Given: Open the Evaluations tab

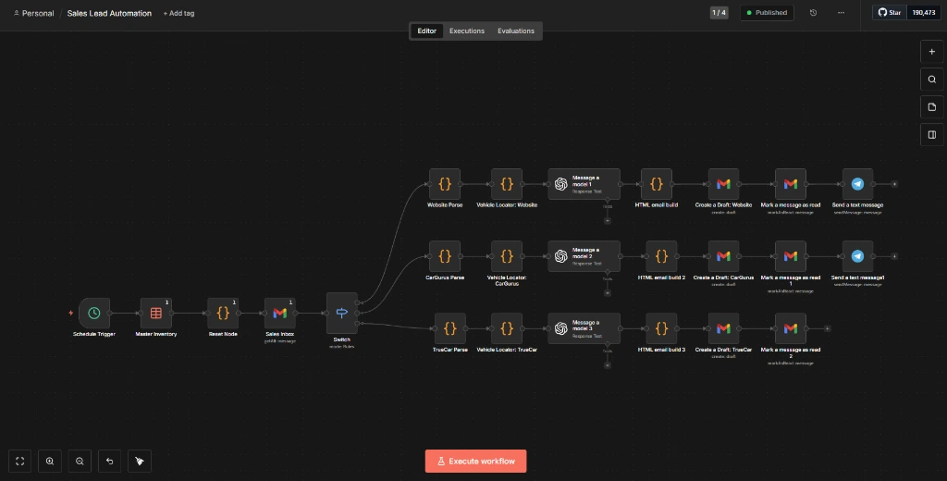Looking at the screenshot, I should pyautogui.click(x=516, y=31).
